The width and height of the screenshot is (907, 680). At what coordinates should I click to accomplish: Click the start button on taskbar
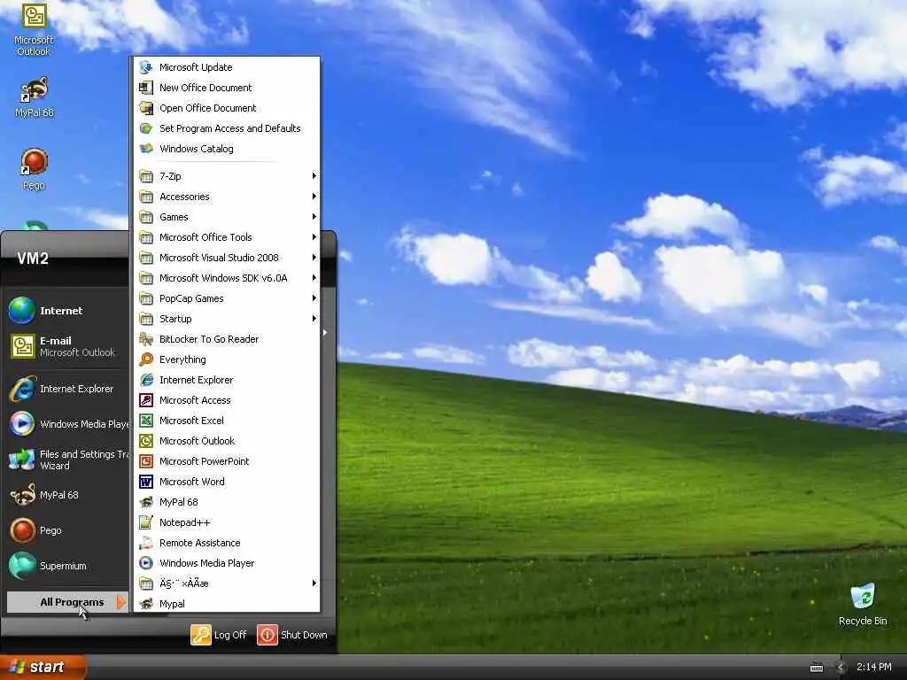tap(43, 667)
